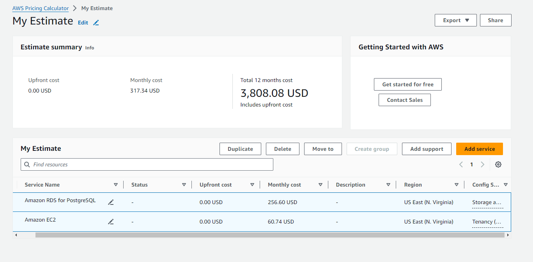Sort by Monthly cost column arrow
Screen dimensions: 533x262
pyautogui.click(x=321, y=185)
